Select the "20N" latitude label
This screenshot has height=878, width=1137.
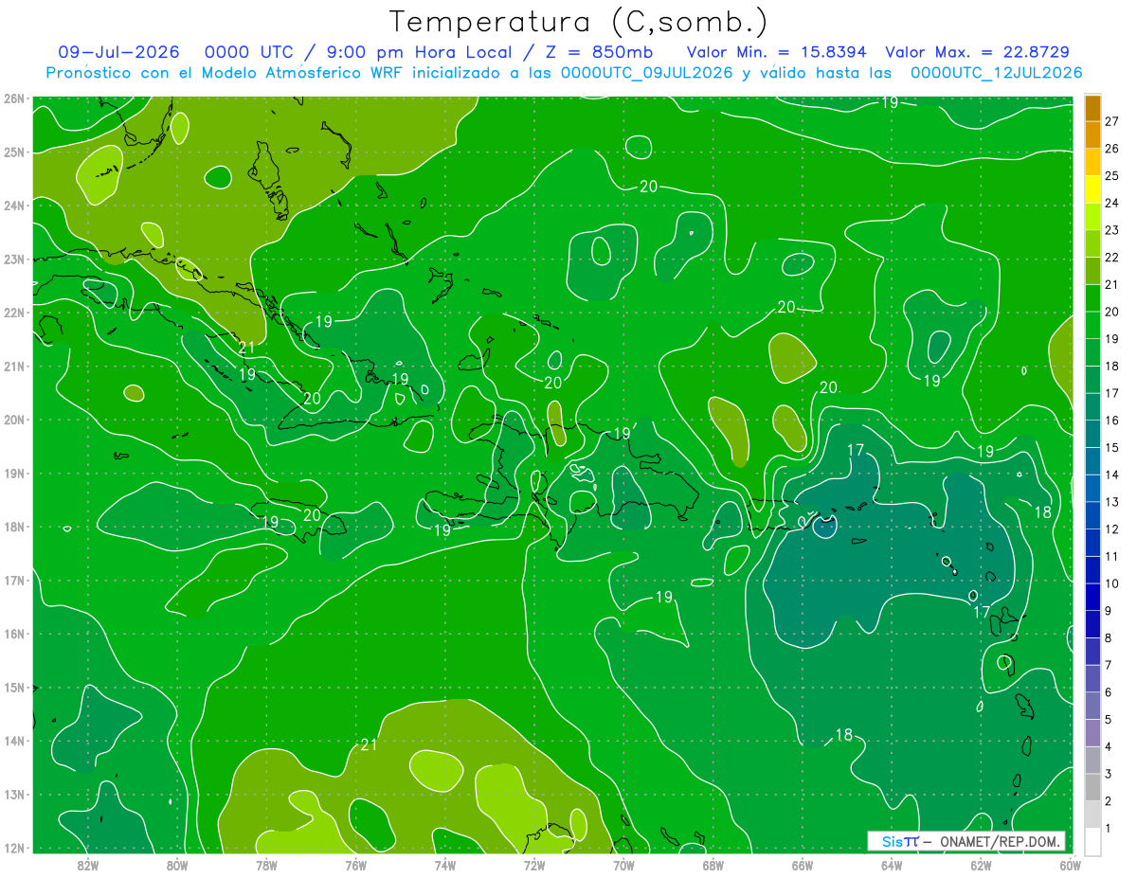pyautogui.click(x=13, y=420)
